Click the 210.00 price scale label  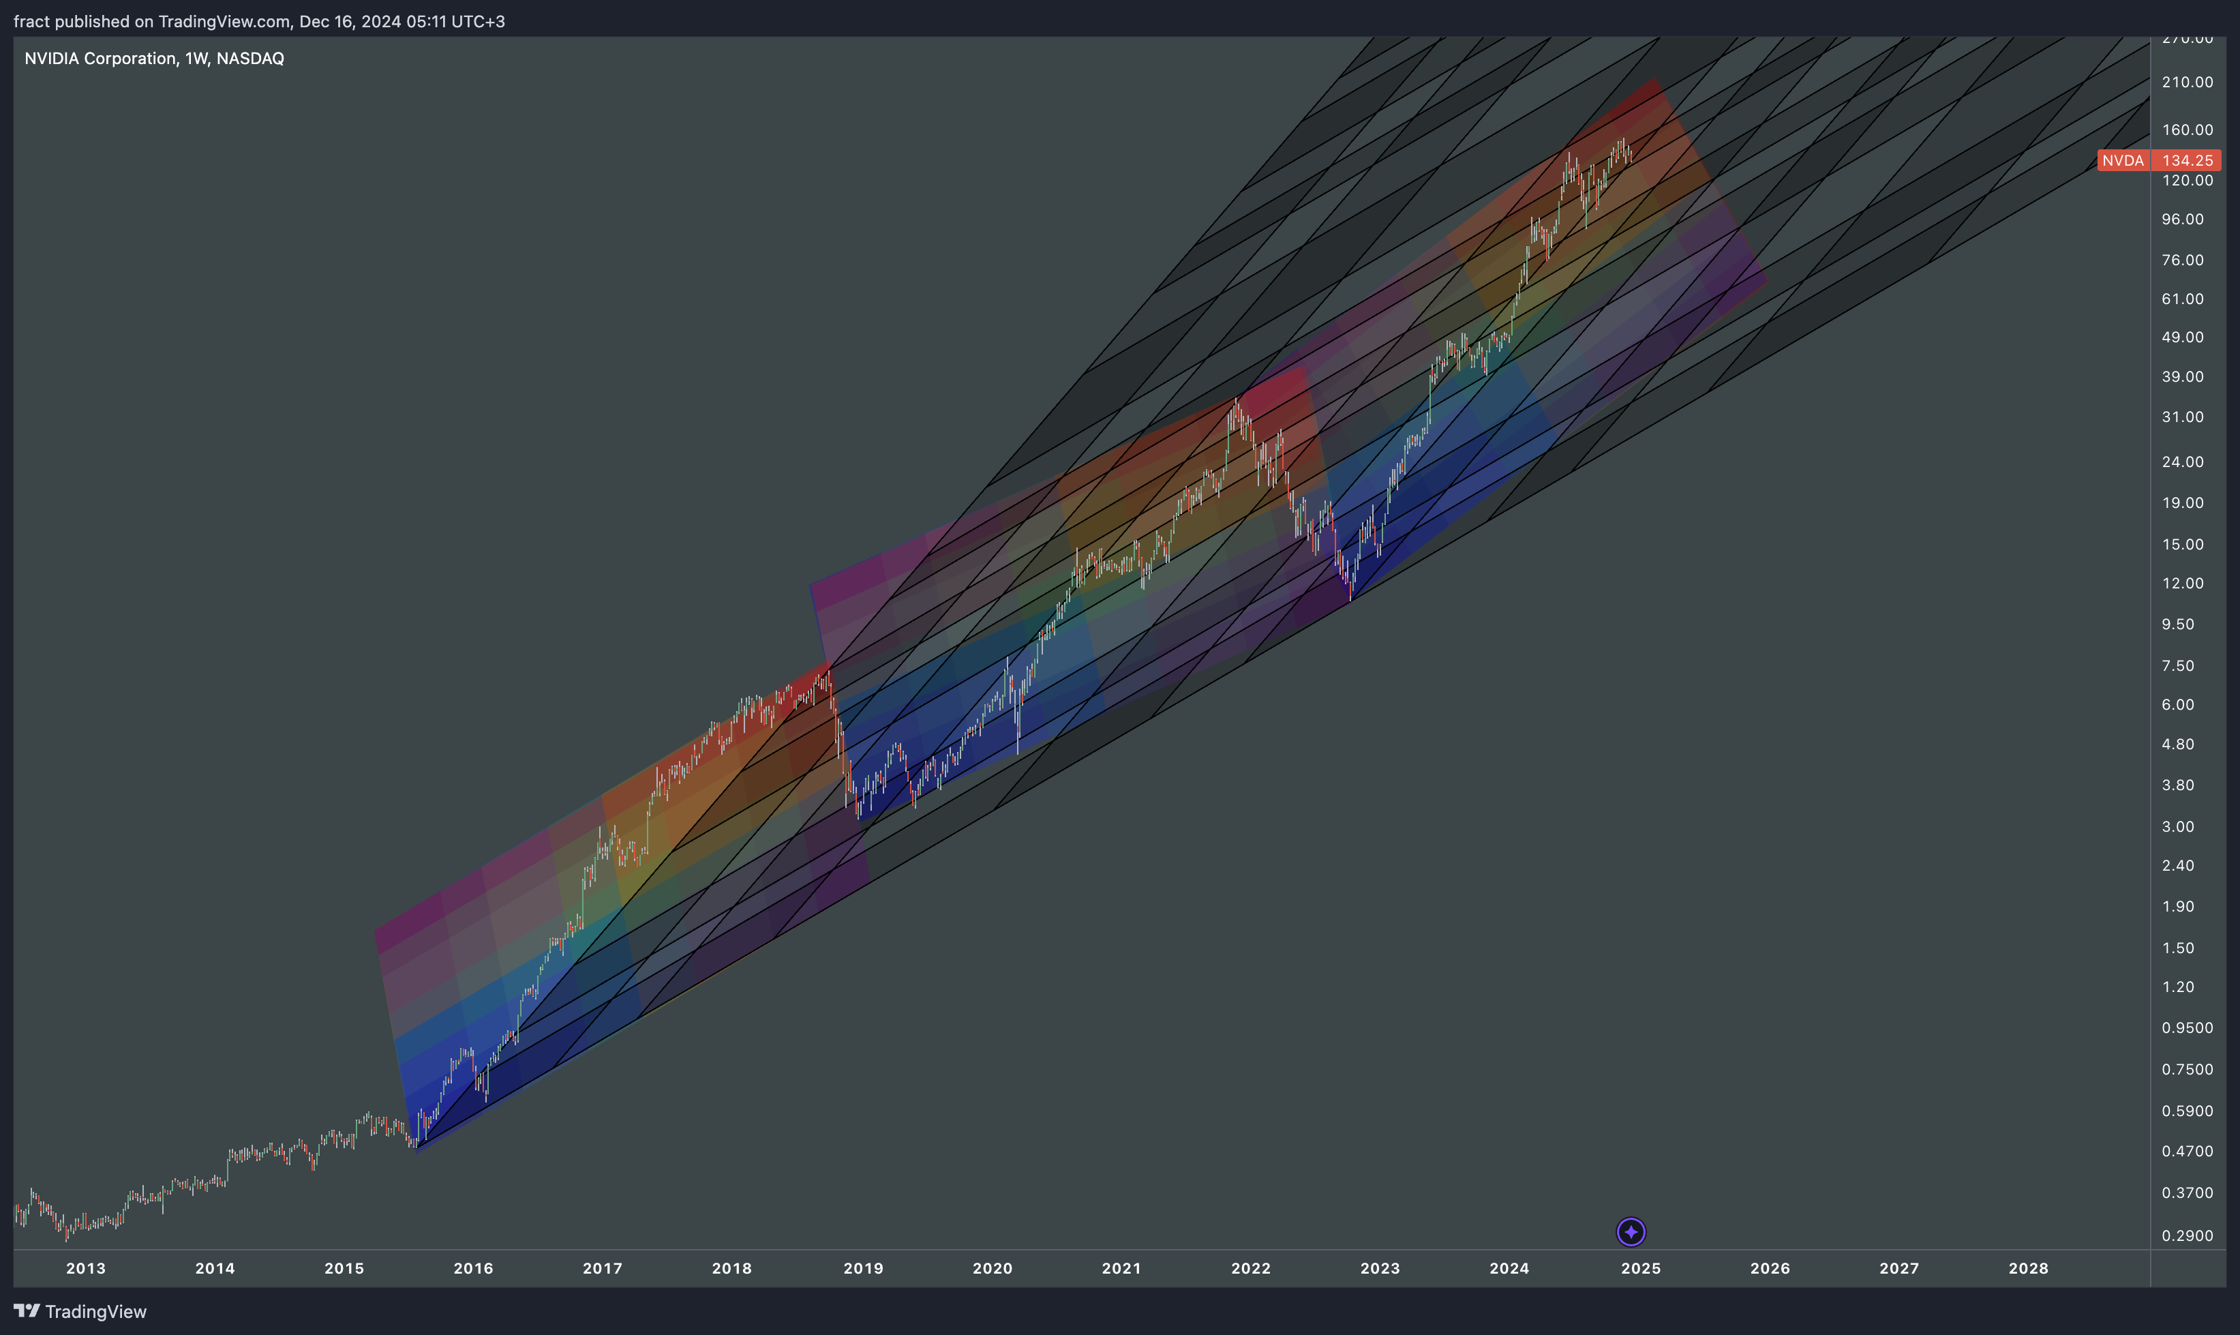pyautogui.click(x=2188, y=82)
